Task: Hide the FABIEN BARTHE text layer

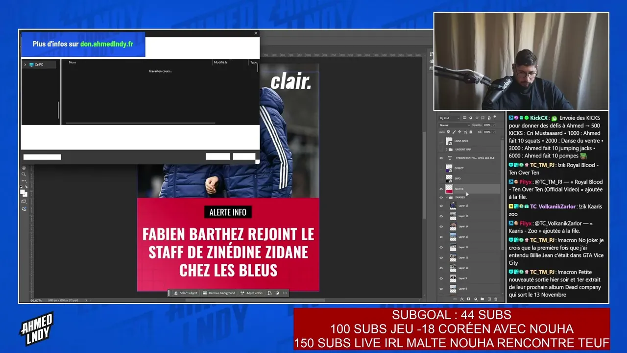Action: 441,158
